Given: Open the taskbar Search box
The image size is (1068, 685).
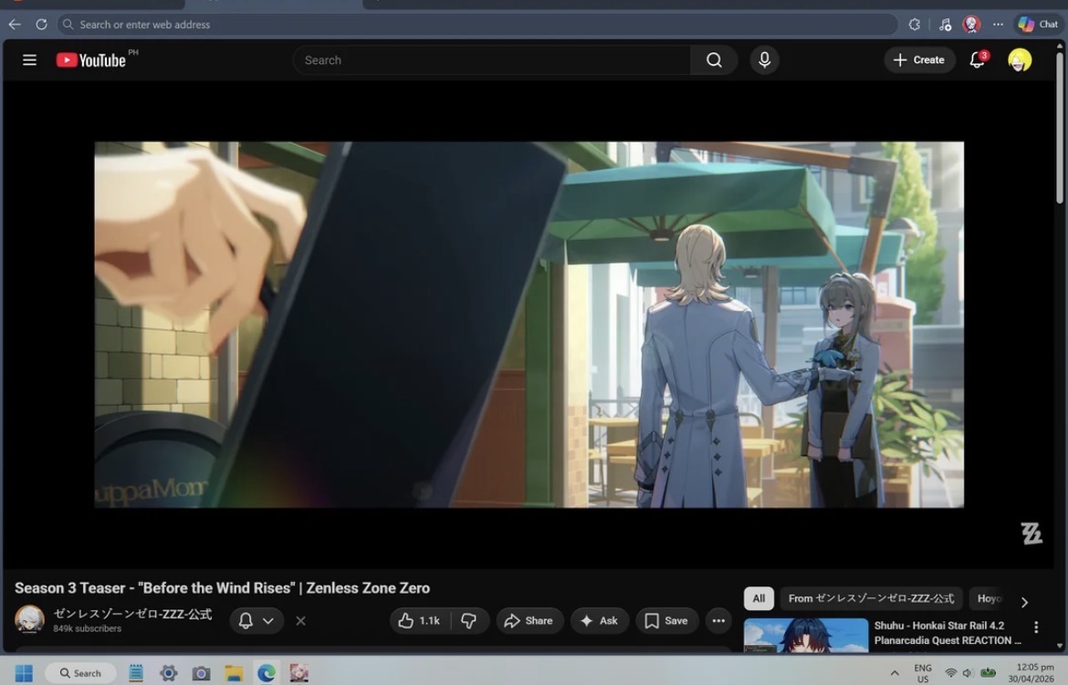Looking at the screenshot, I should click(x=81, y=673).
